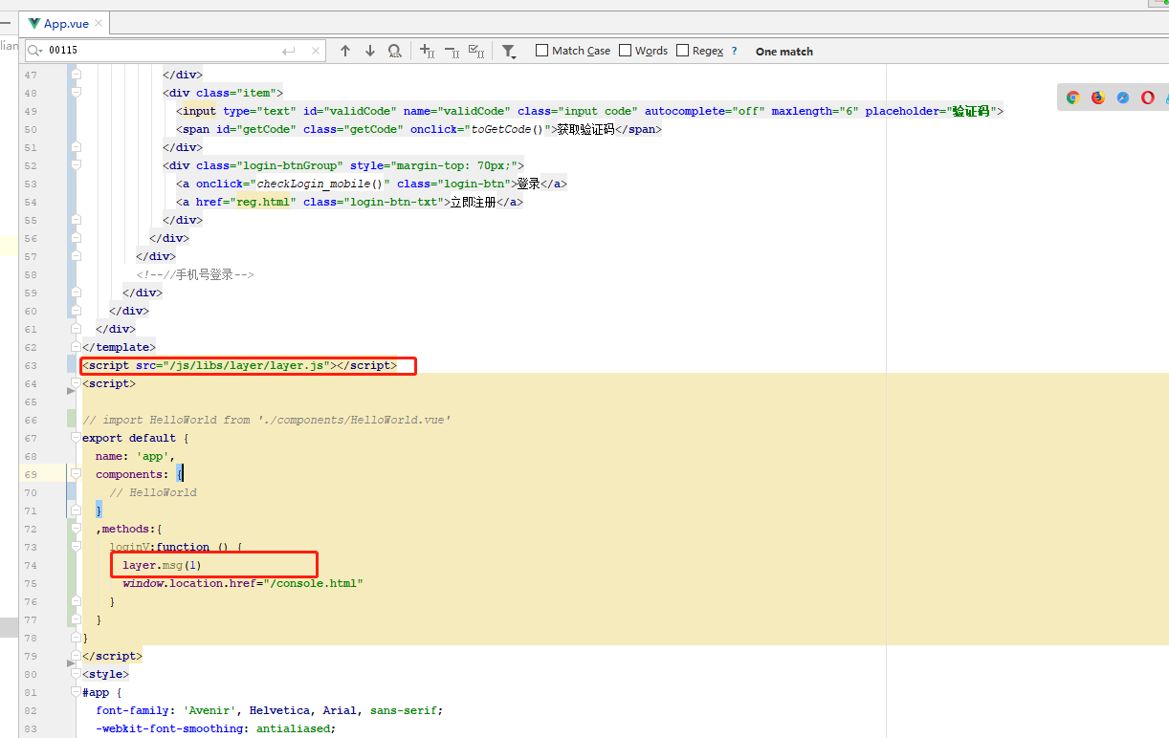Click the 验证码 placeholder value
The height and width of the screenshot is (738, 1169).
(971, 111)
